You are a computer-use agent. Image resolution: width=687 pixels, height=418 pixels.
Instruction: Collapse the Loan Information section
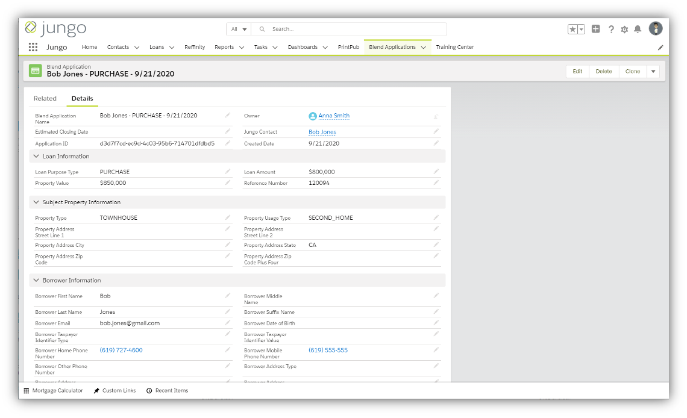pyautogui.click(x=37, y=156)
